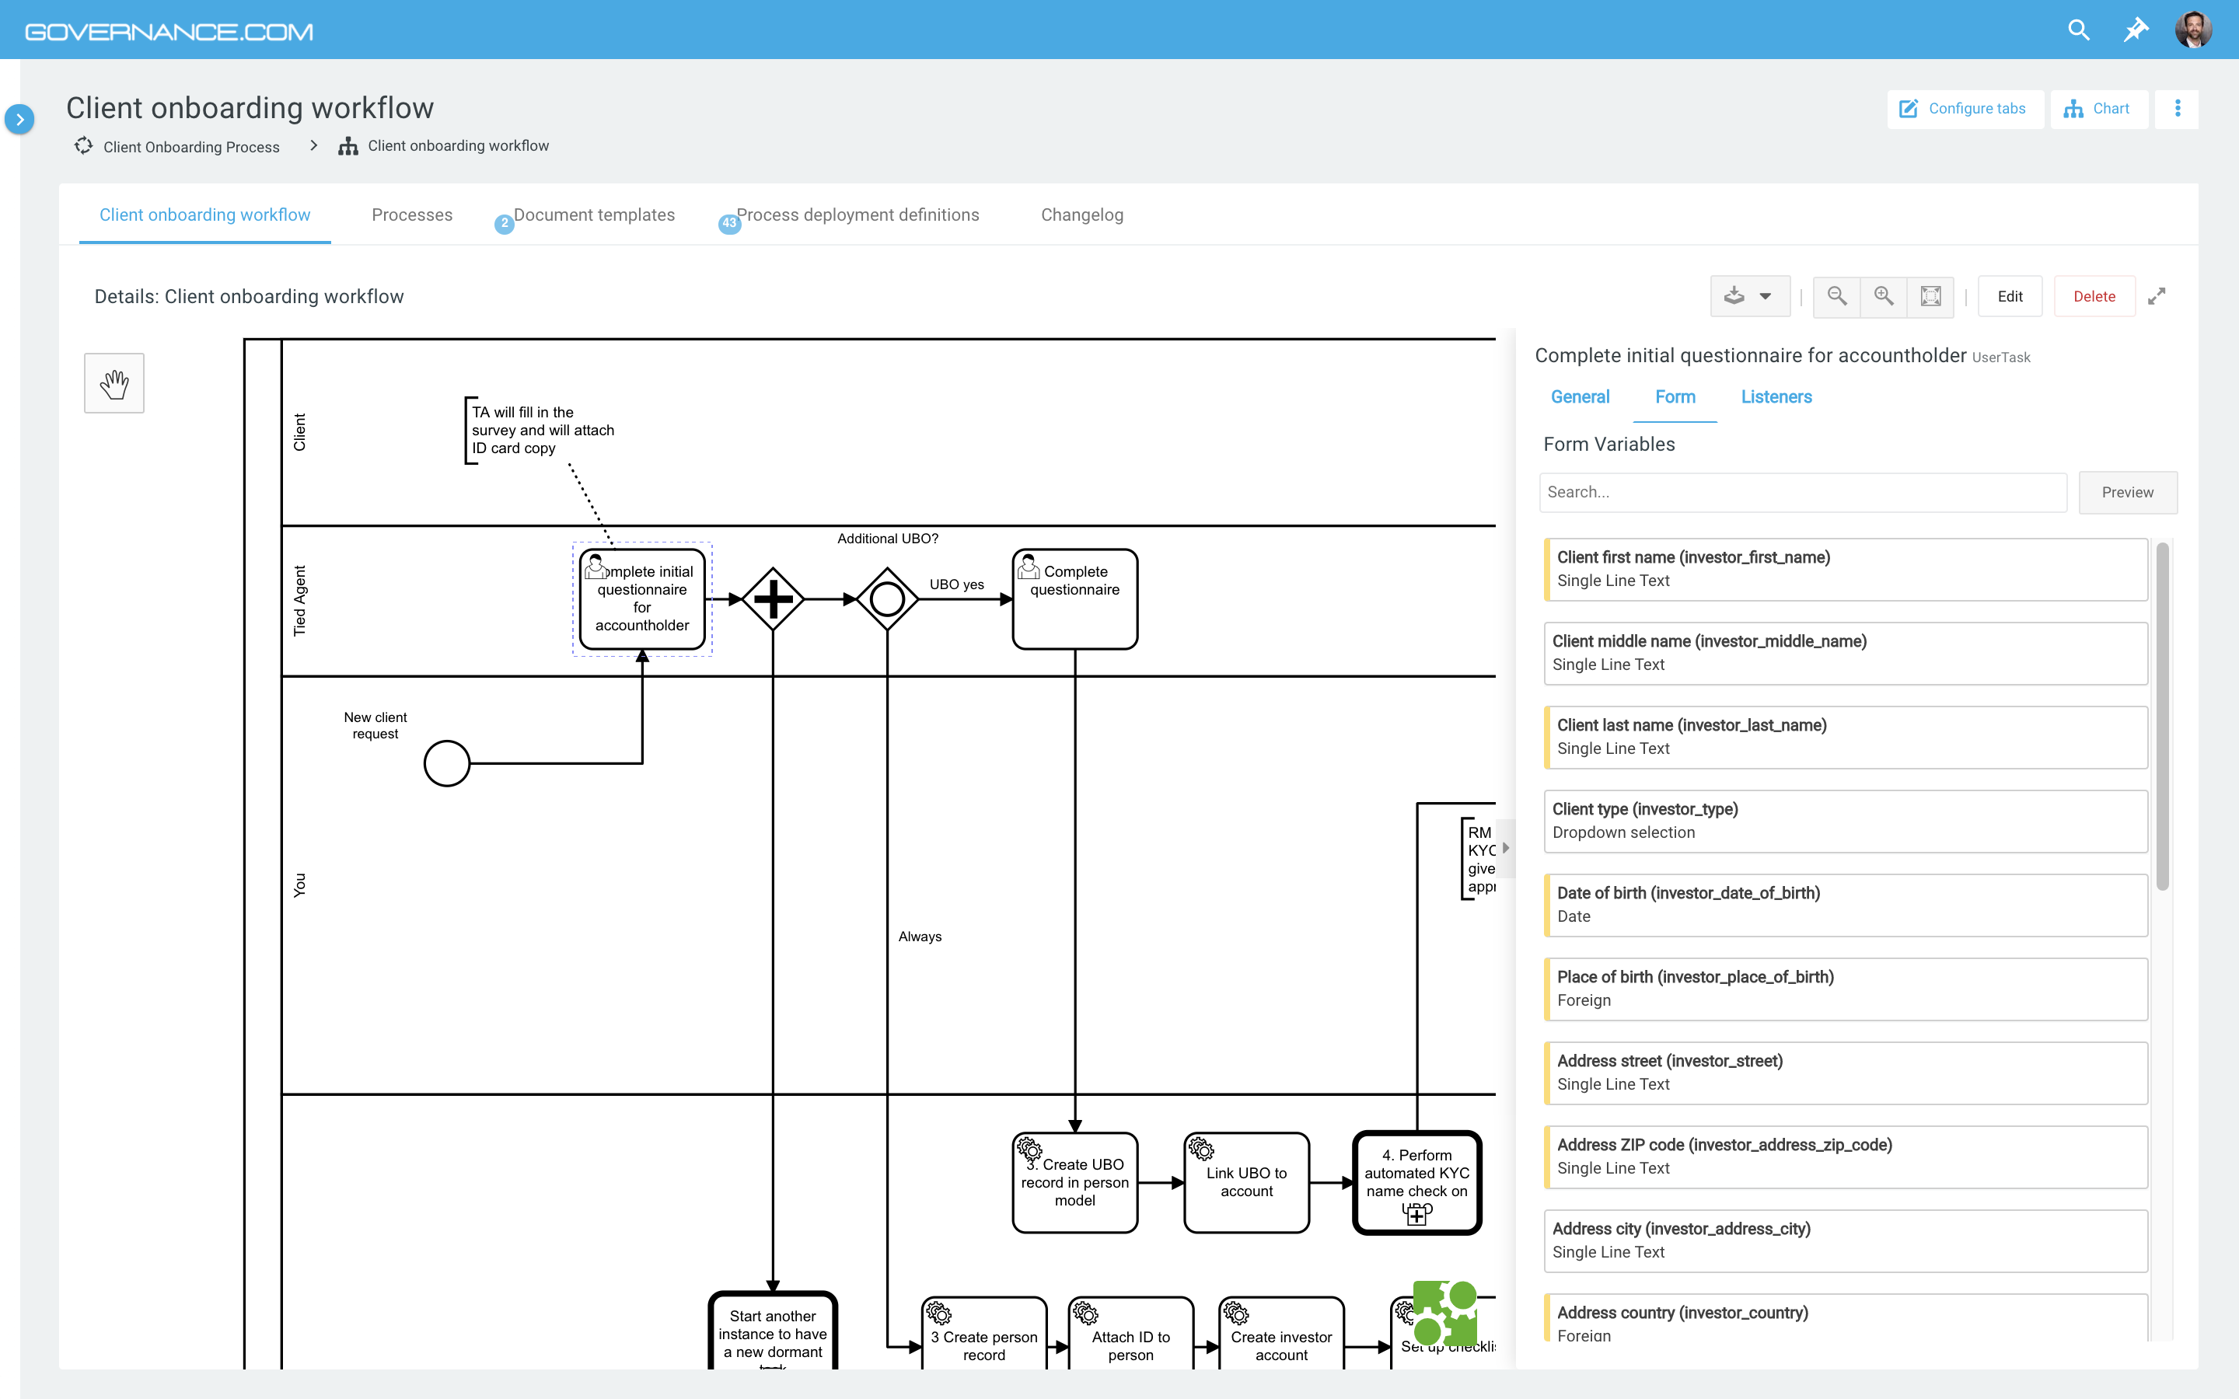The width and height of the screenshot is (2239, 1399).
Task: Click the download diagram icon
Action: (1734, 296)
